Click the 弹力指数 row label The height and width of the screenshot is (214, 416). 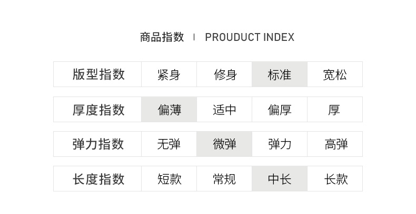pos(98,144)
